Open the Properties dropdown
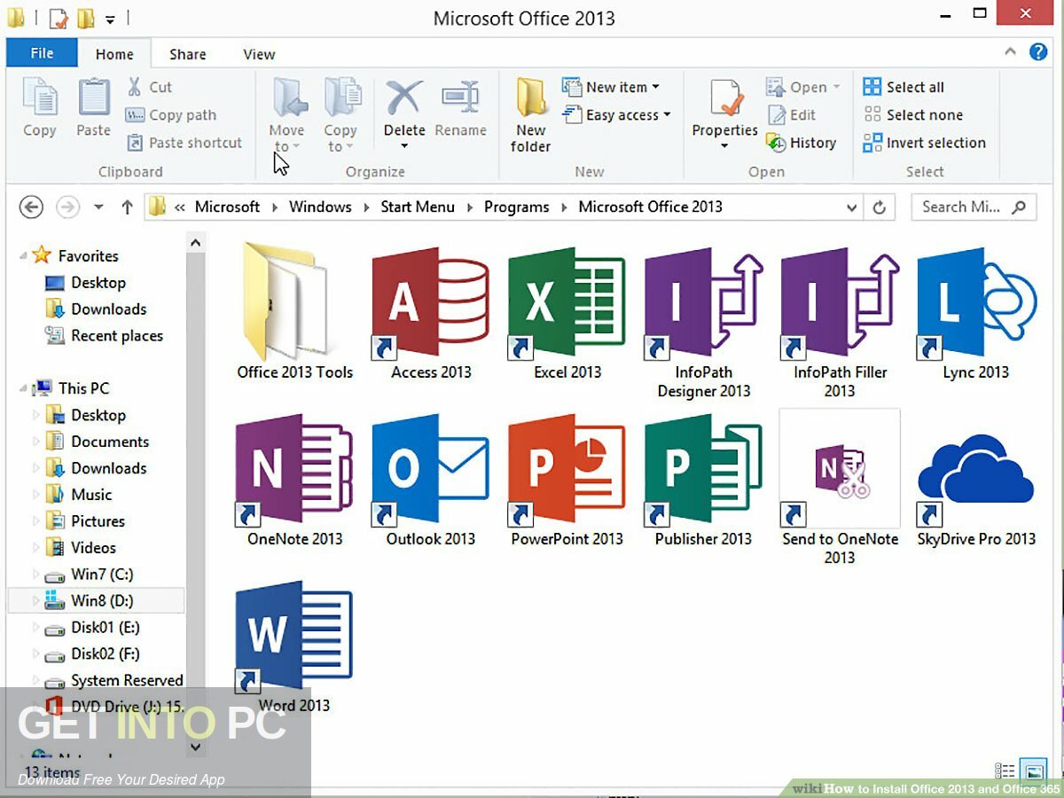Image resolution: width=1064 pixels, height=798 pixels. (x=724, y=146)
